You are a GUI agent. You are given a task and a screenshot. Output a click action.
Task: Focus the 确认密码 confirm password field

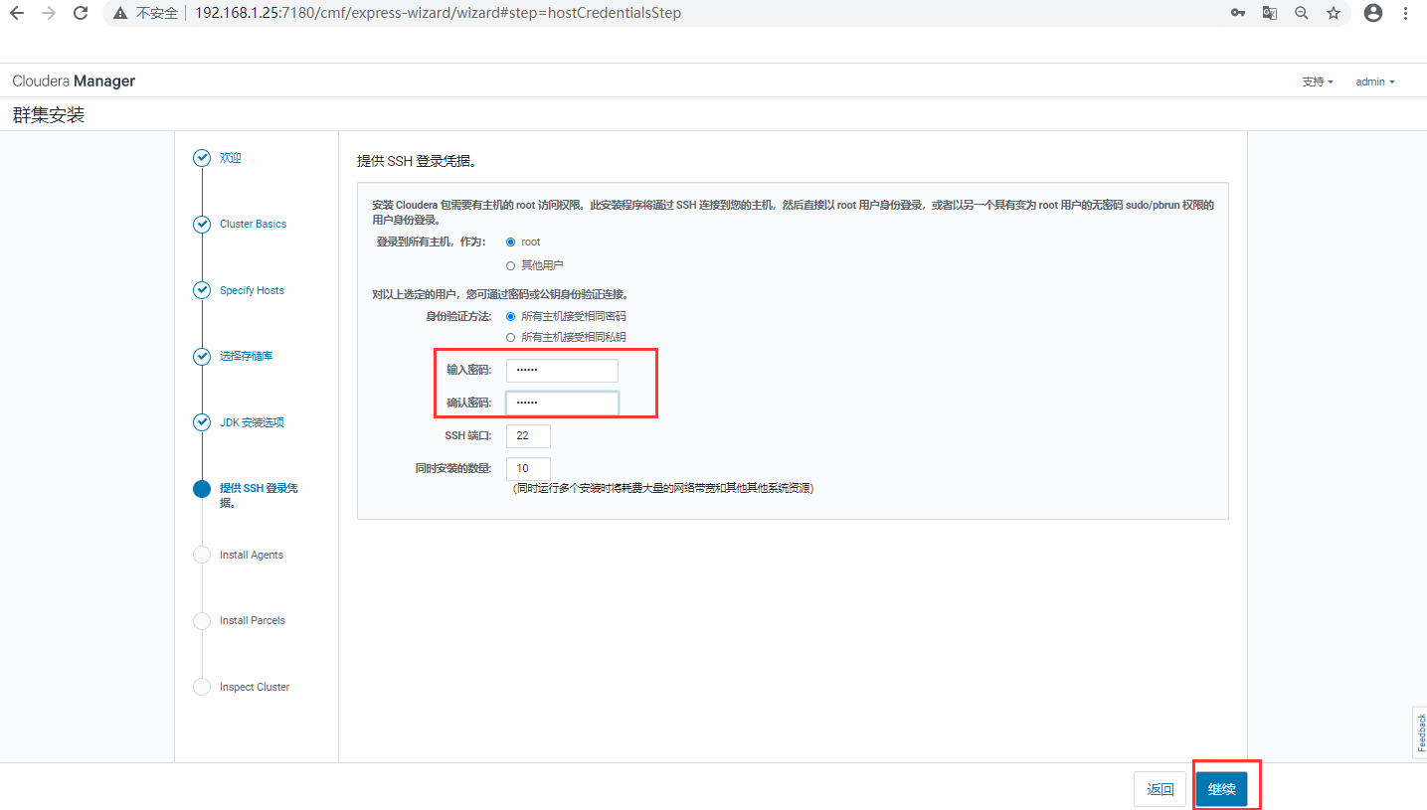tap(562, 403)
